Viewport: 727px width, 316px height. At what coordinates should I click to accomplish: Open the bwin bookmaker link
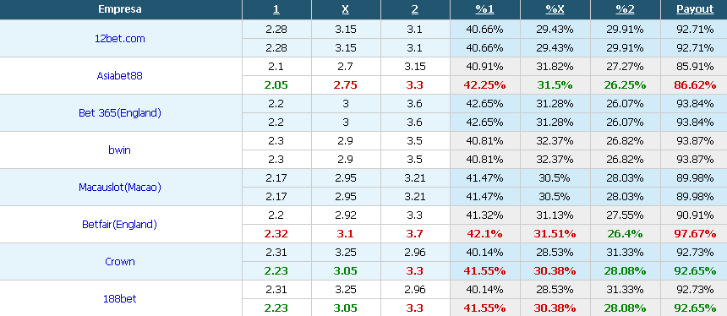coord(120,150)
